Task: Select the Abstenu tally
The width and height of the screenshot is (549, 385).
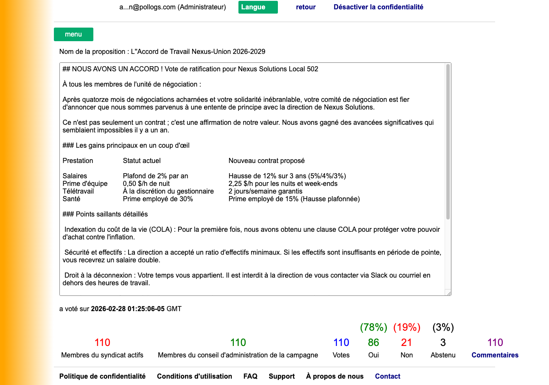Action: pyautogui.click(x=443, y=342)
